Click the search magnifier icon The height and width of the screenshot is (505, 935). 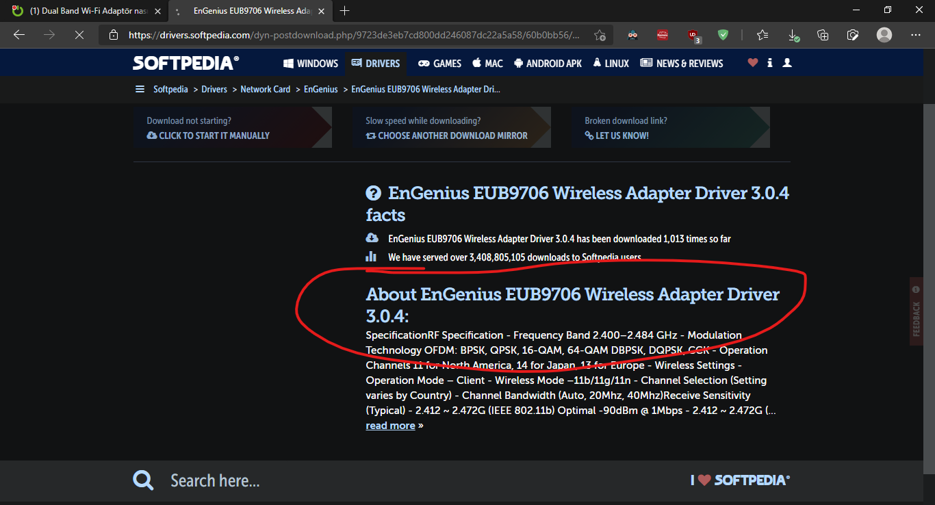pyautogui.click(x=144, y=480)
